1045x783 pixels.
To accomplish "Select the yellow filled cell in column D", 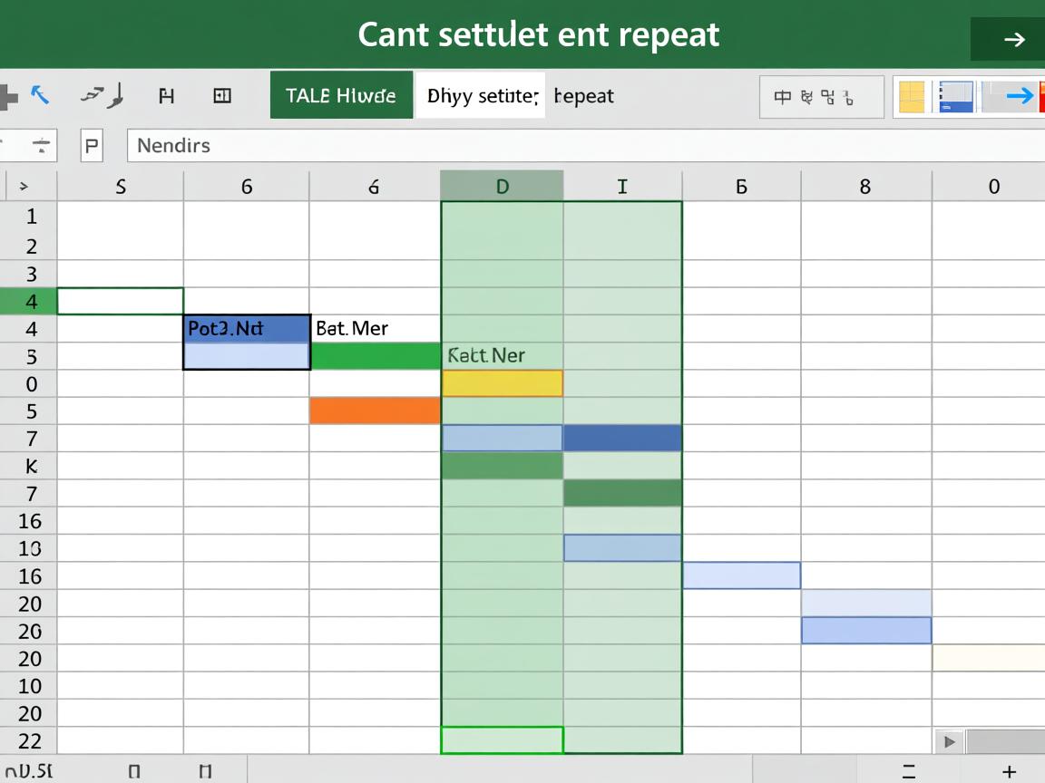I will [502, 383].
